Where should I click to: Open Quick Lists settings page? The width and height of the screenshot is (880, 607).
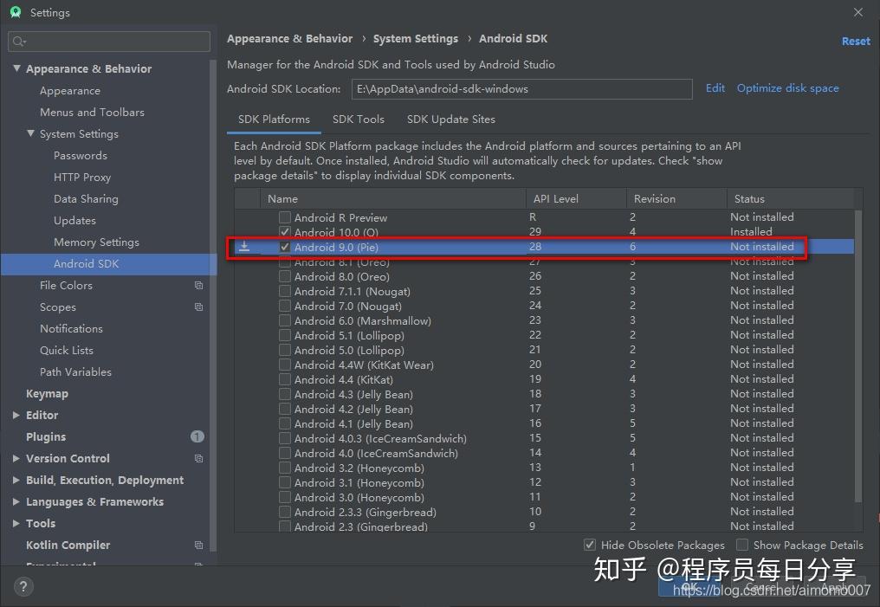66,350
